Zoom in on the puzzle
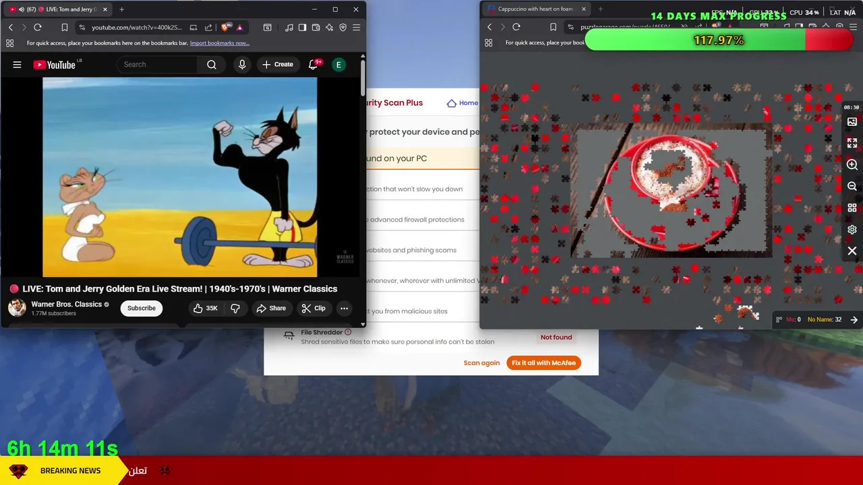The width and height of the screenshot is (863, 485). (852, 165)
